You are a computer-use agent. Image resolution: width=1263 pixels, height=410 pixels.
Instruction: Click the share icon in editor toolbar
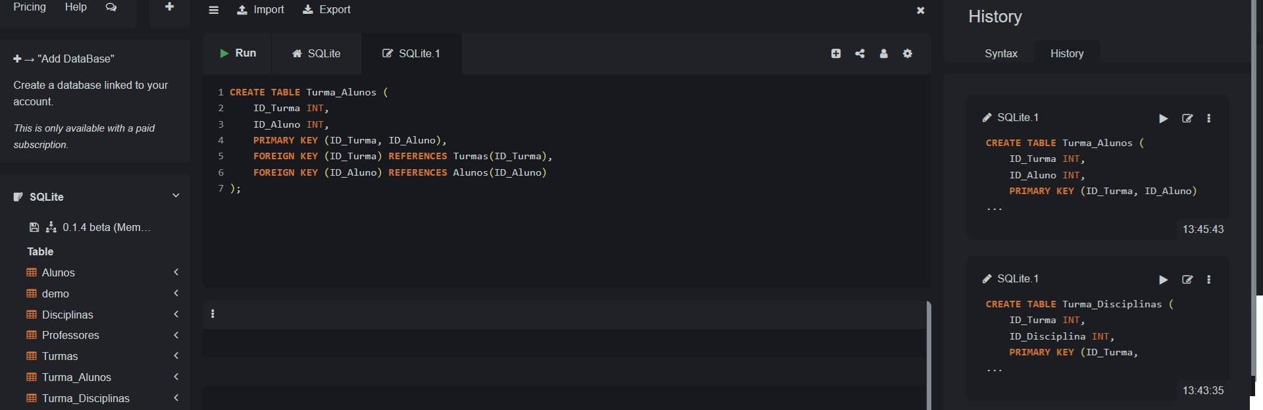click(x=860, y=53)
